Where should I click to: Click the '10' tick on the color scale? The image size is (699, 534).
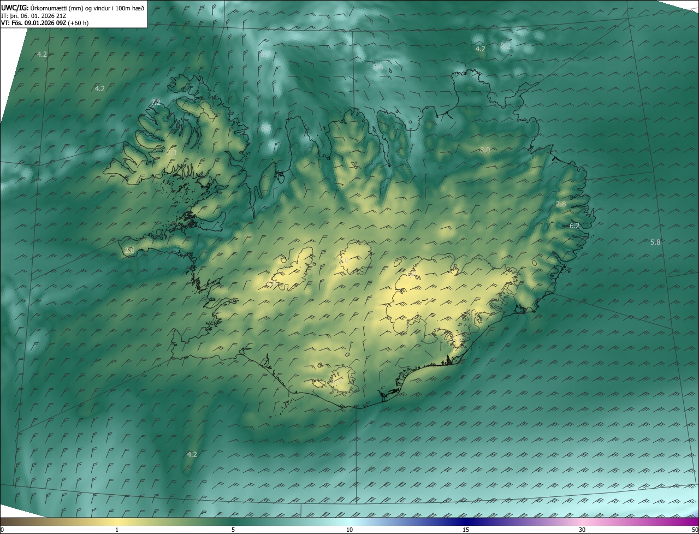[x=349, y=530]
